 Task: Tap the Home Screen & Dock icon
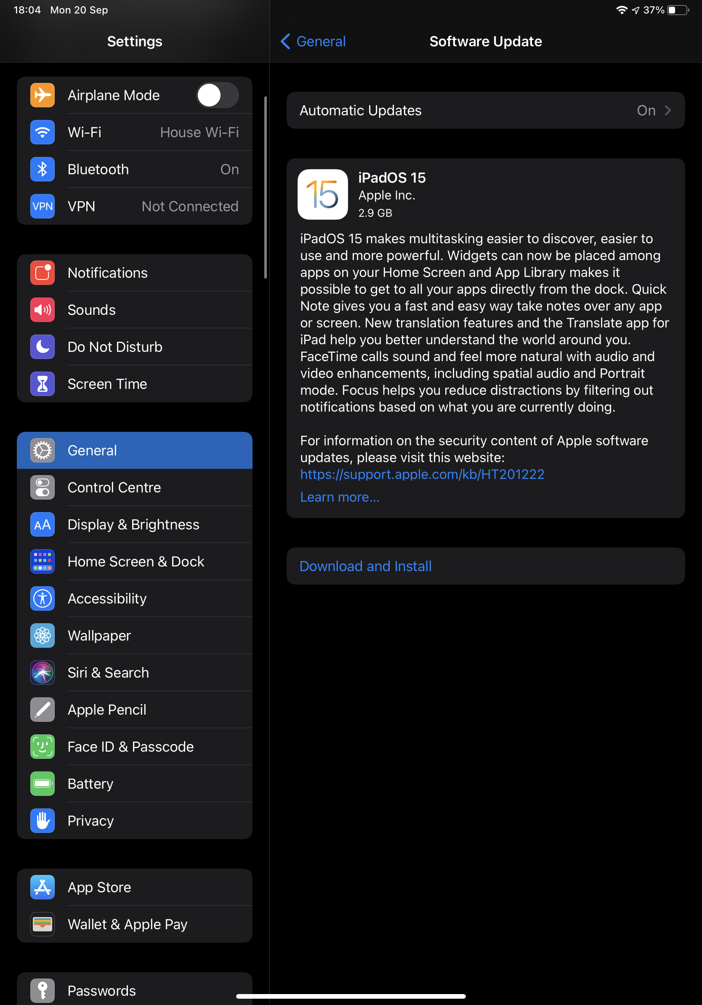click(43, 561)
